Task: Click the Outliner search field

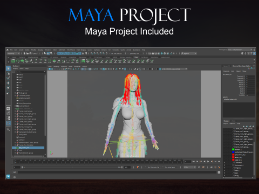Action: 30,72
